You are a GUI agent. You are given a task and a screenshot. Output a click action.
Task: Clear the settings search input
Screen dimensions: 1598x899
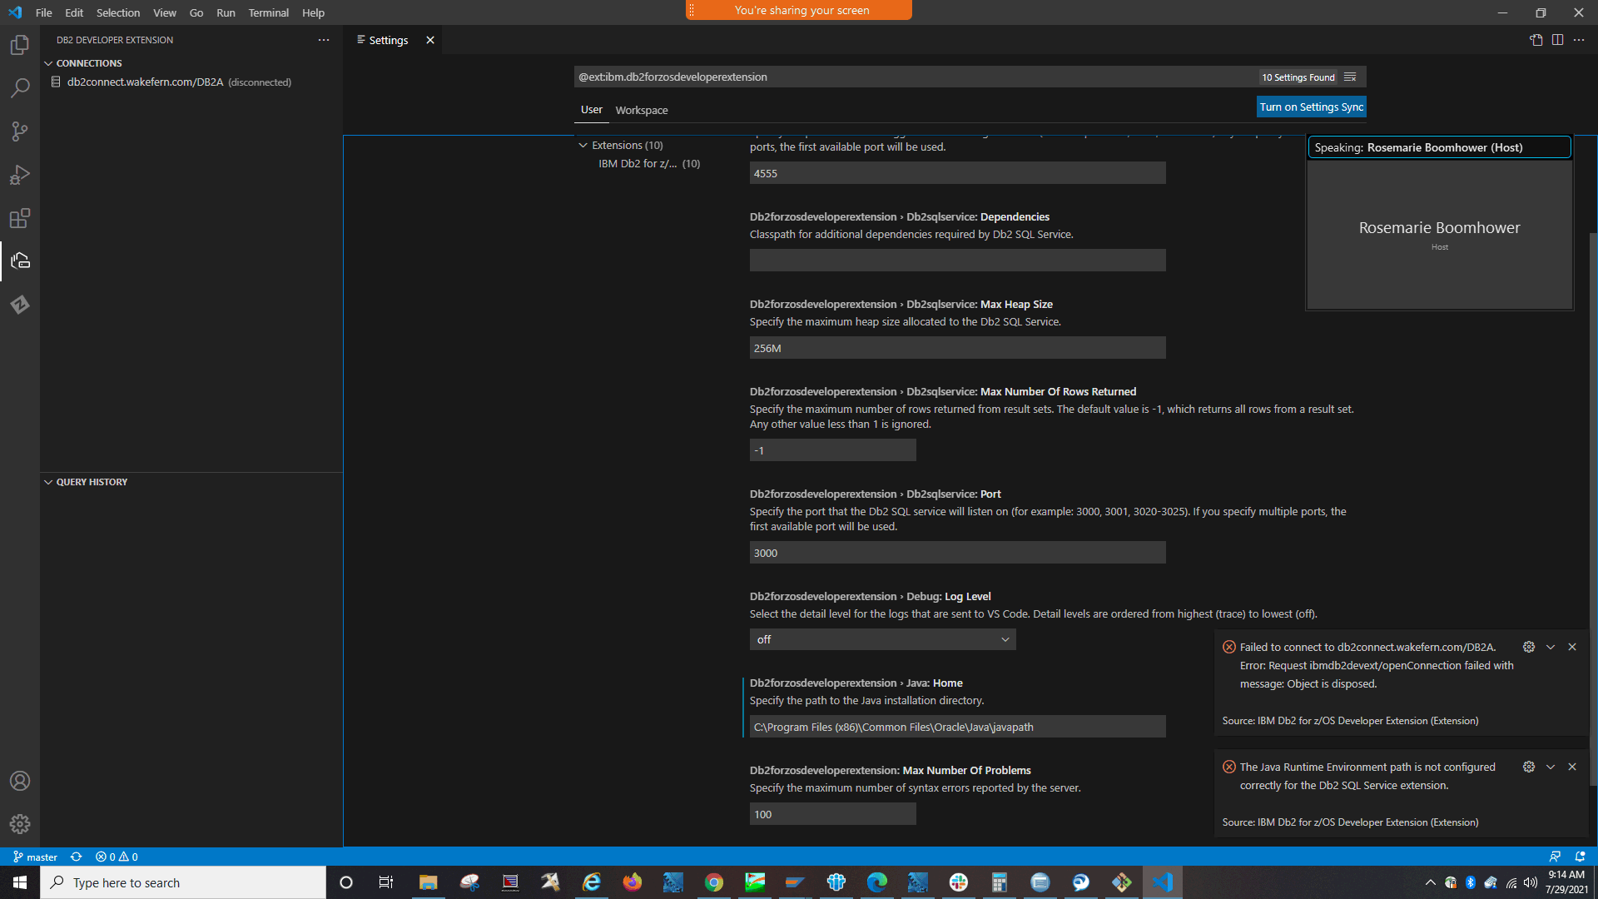click(x=1351, y=77)
